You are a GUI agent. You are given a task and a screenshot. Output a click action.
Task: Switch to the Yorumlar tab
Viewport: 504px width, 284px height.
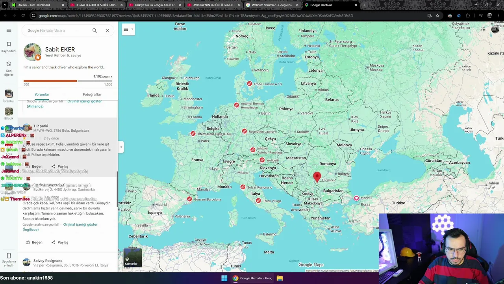42,94
